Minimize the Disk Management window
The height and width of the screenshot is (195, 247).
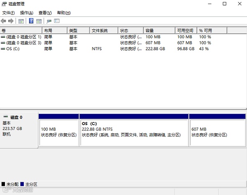(210, 4)
